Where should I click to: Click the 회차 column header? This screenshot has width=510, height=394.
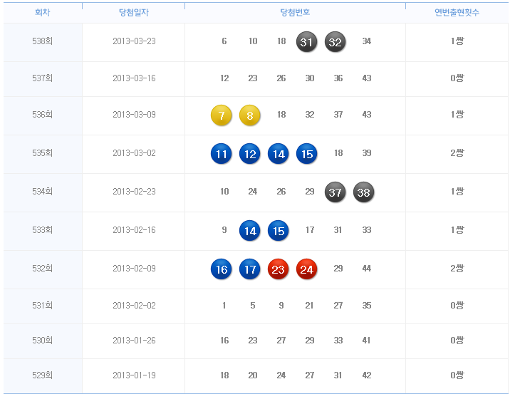43,12
